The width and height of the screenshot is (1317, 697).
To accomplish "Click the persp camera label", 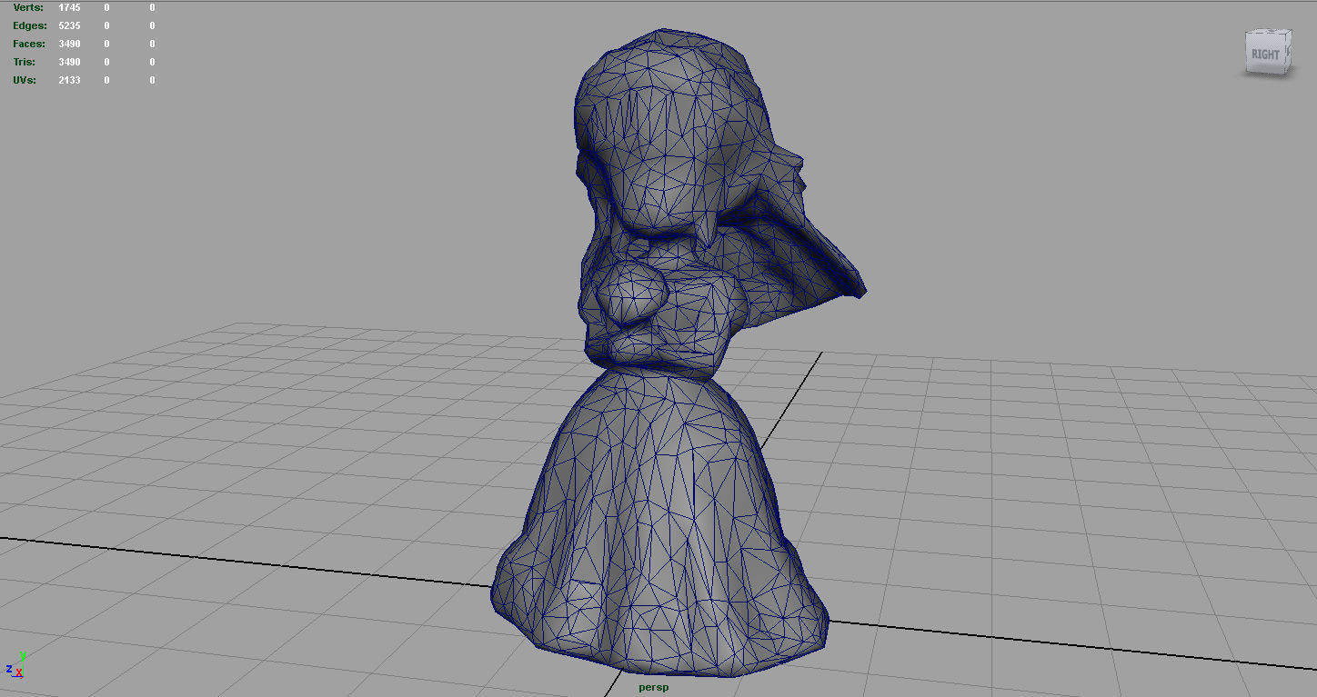I will pyautogui.click(x=653, y=687).
